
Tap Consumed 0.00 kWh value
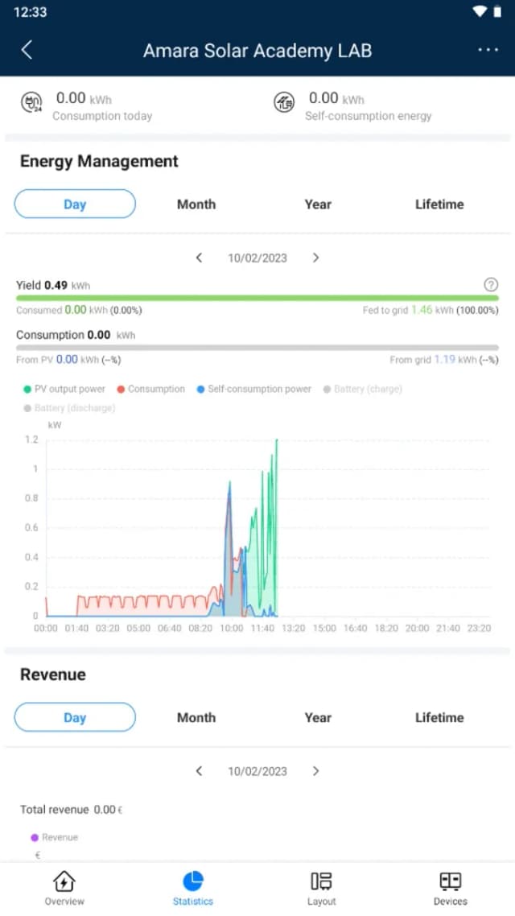click(x=79, y=310)
